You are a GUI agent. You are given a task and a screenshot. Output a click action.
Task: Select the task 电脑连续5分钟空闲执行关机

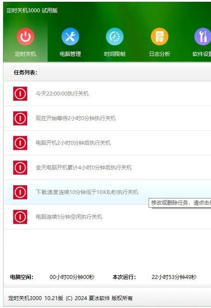(x=108, y=217)
